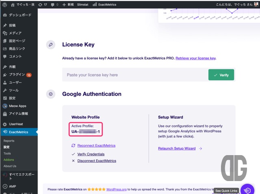This screenshot has width=260, height=194.
Task: Open ExactMetrics Tools submenu
Action: [x=7, y=153]
